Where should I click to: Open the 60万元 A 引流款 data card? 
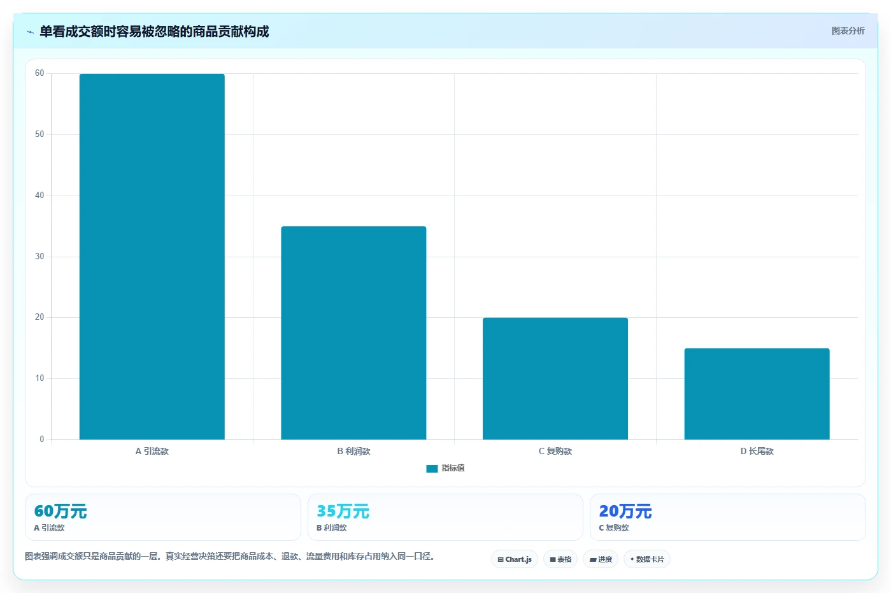click(x=162, y=517)
